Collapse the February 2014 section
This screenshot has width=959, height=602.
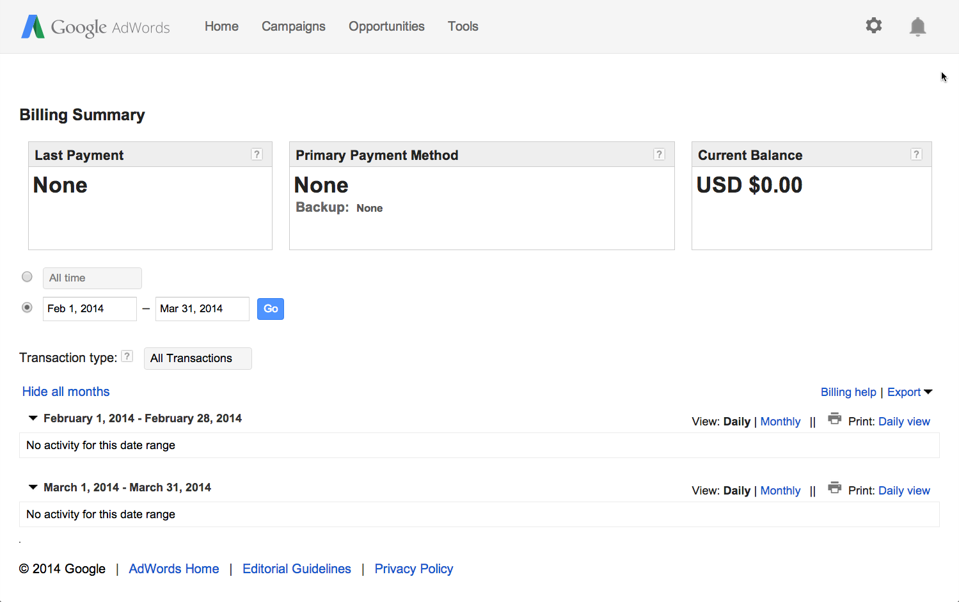pyautogui.click(x=33, y=418)
